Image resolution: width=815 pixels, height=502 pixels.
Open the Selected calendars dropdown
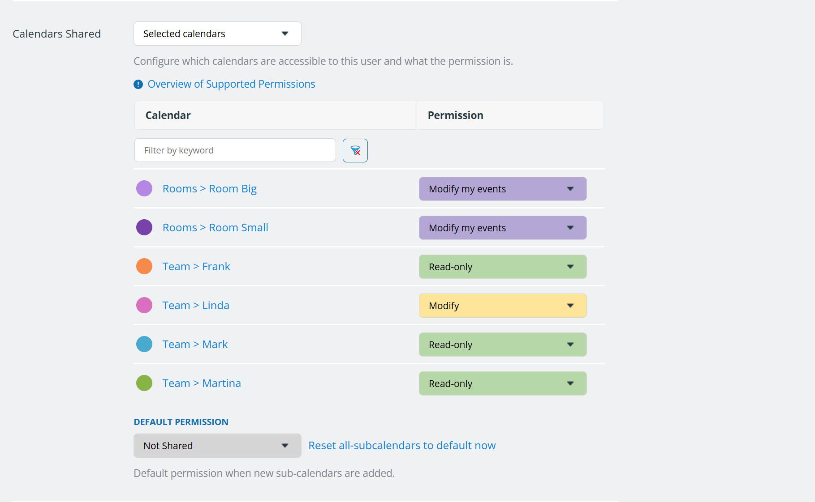coord(217,33)
